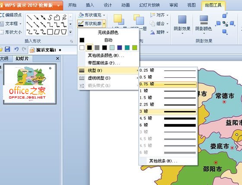The width and height of the screenshot is (242, 185).
Task: Undo the last action
Action: [16, 49]
